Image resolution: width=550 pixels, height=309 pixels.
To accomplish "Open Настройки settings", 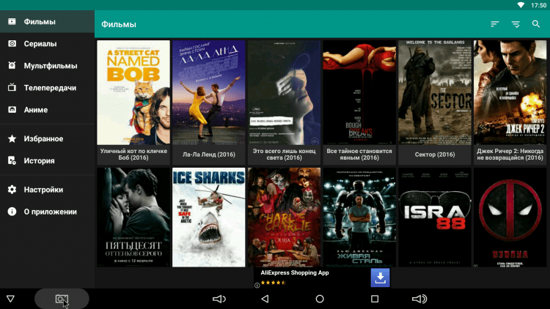I will pos(43,190).
